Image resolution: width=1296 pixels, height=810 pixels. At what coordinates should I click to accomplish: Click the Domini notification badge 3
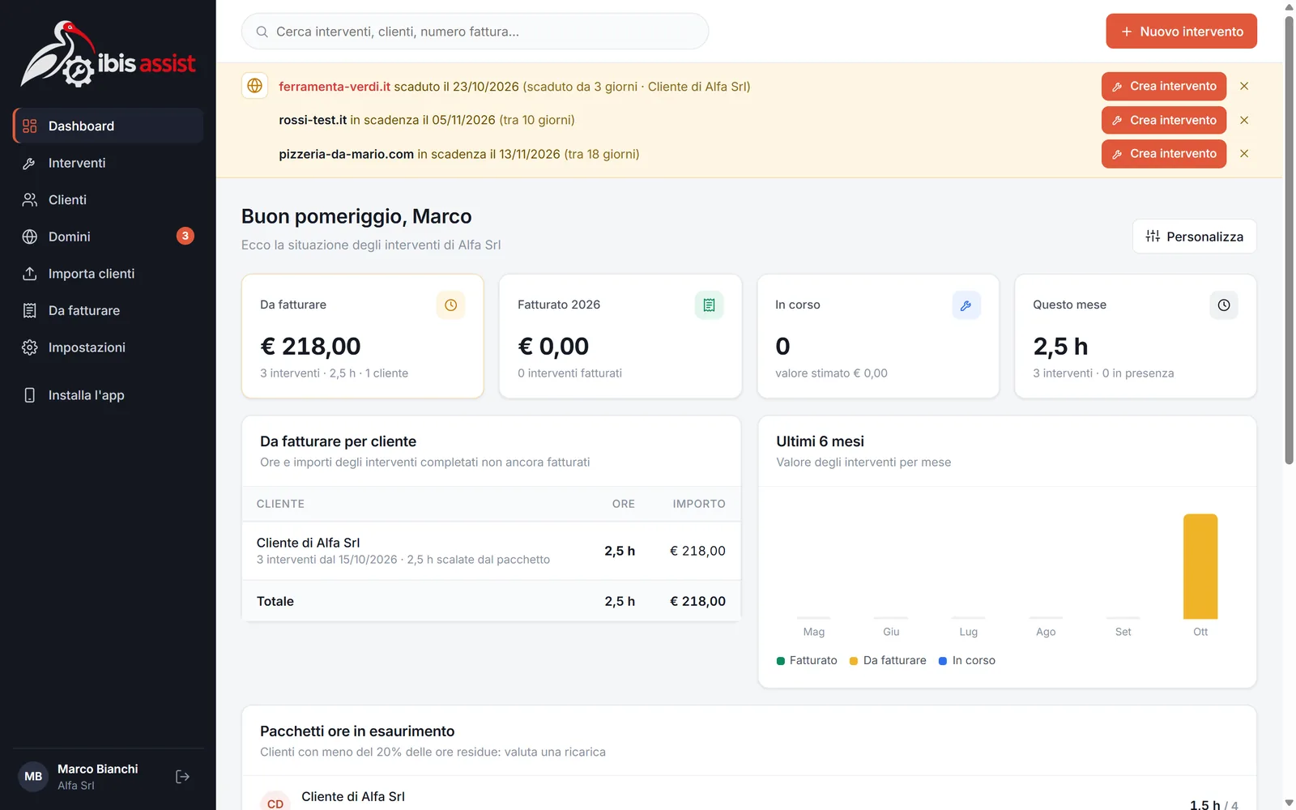pos(185,236)
